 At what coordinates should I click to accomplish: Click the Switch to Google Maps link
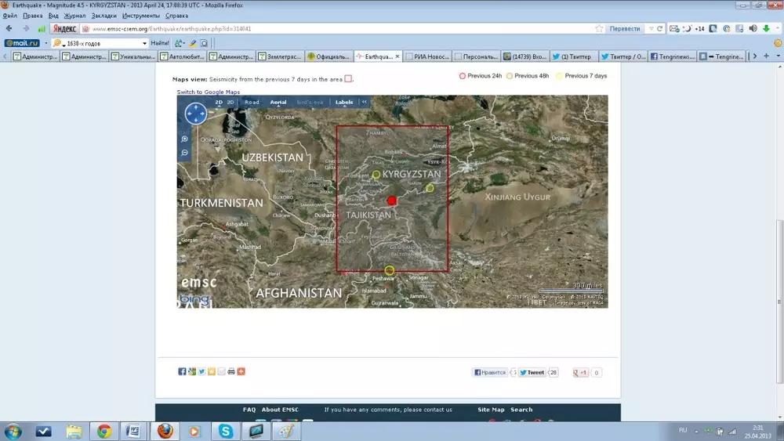208,92
